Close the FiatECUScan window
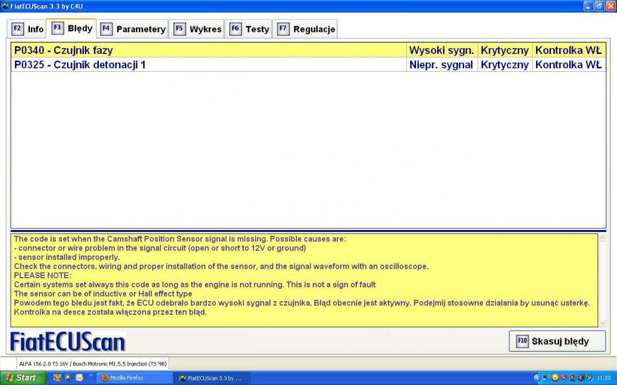 [611, 6]
